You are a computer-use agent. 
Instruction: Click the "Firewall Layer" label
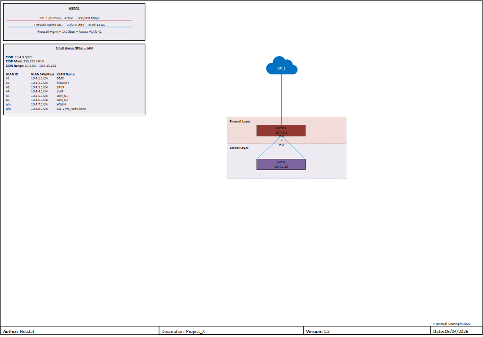[x=239, y=121]
